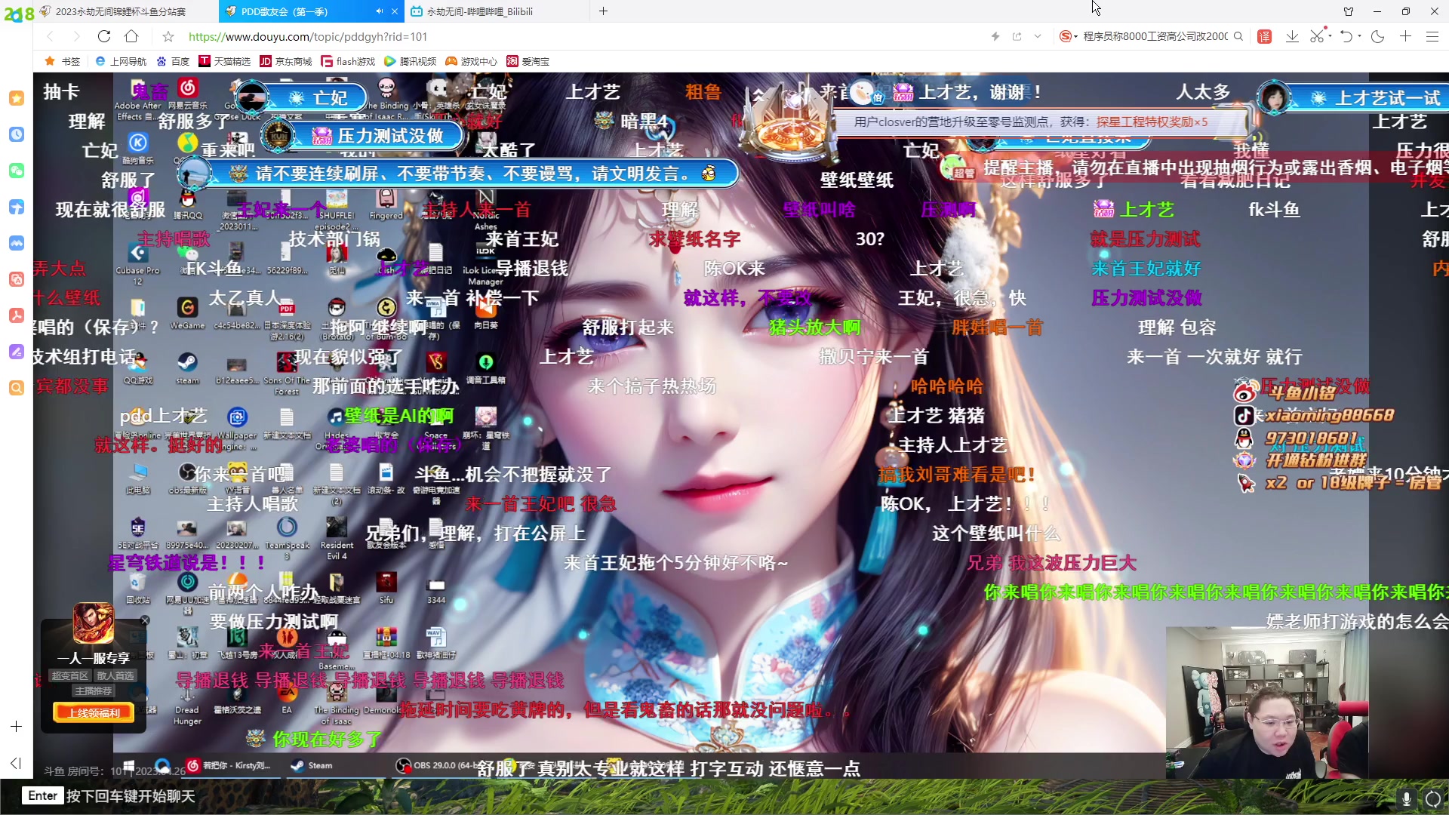Open the flash游戏 bookmark

point(348,61)
